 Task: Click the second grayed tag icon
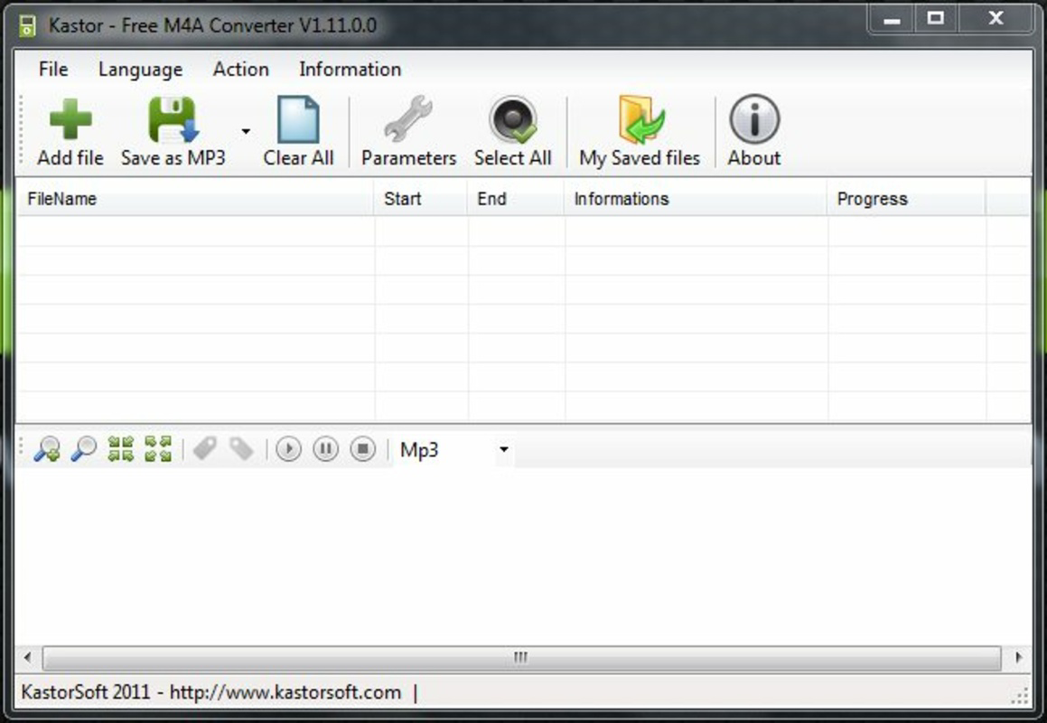coord(241,448)
